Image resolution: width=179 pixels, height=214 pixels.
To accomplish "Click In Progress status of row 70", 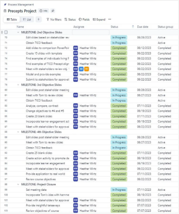I will click(119, 37).
